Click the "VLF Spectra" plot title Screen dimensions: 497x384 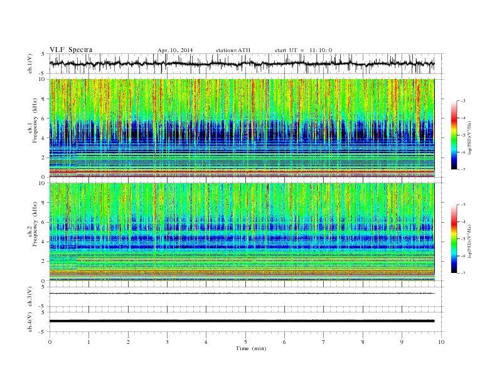click(71, 50)
